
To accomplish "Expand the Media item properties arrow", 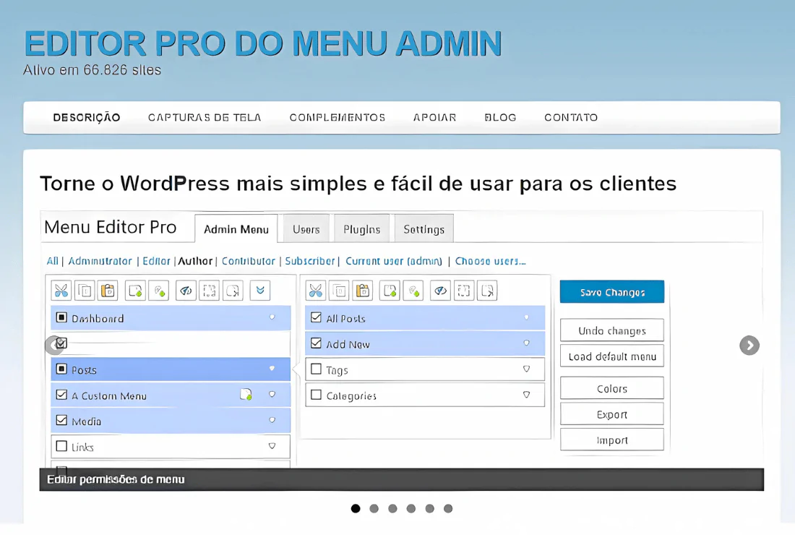I will (272, 420).
